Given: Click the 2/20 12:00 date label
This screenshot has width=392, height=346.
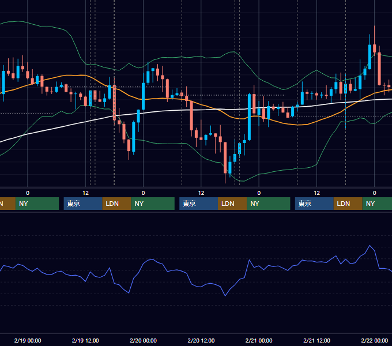Looking at the screenshot, I should click(201, 340).
